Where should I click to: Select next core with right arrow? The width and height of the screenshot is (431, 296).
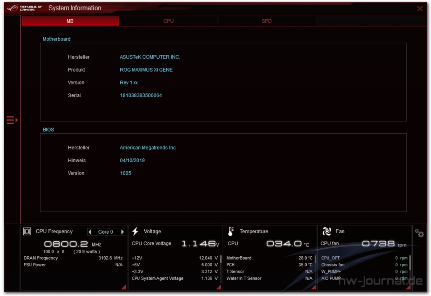(x=122, y=232)
